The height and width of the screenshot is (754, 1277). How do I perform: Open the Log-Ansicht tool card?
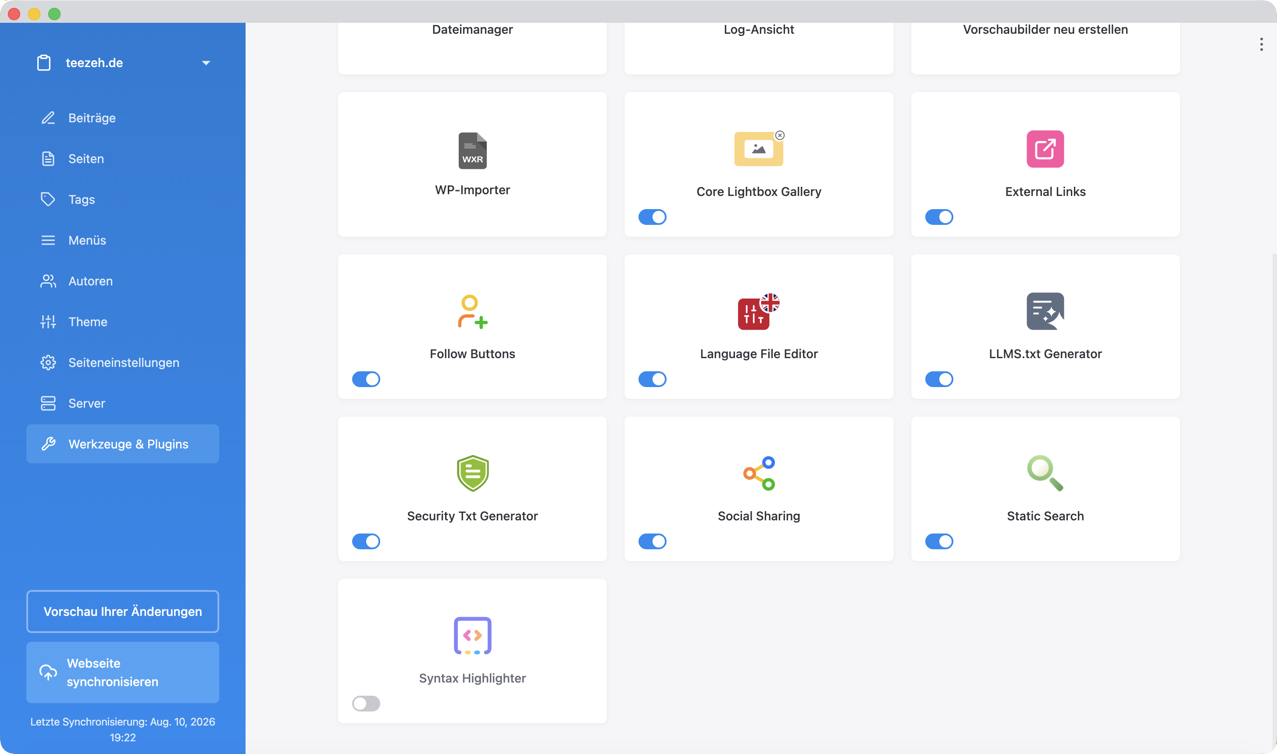pos(759,48)
